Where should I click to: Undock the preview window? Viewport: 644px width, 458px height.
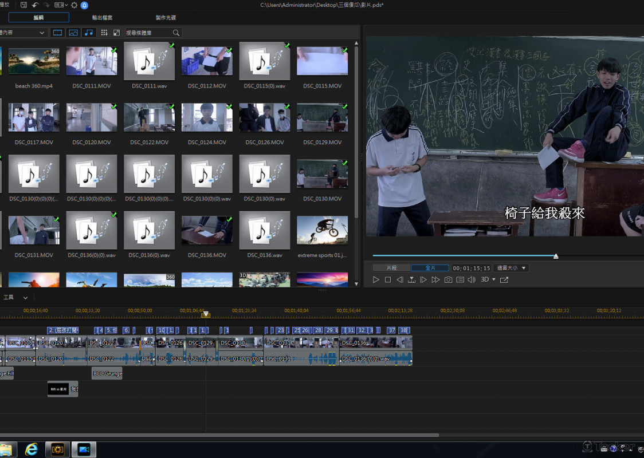pyautogui.click(x=504, y=280)
